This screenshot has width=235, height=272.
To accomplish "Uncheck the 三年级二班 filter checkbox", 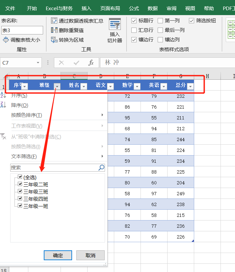I will coord(20,184).
